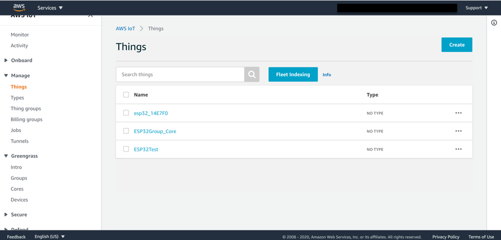Image resolution: width=501 pixels, height=240 pixels.
Task: Open Greengrass Intro page
Action: [x=16, y=167]
